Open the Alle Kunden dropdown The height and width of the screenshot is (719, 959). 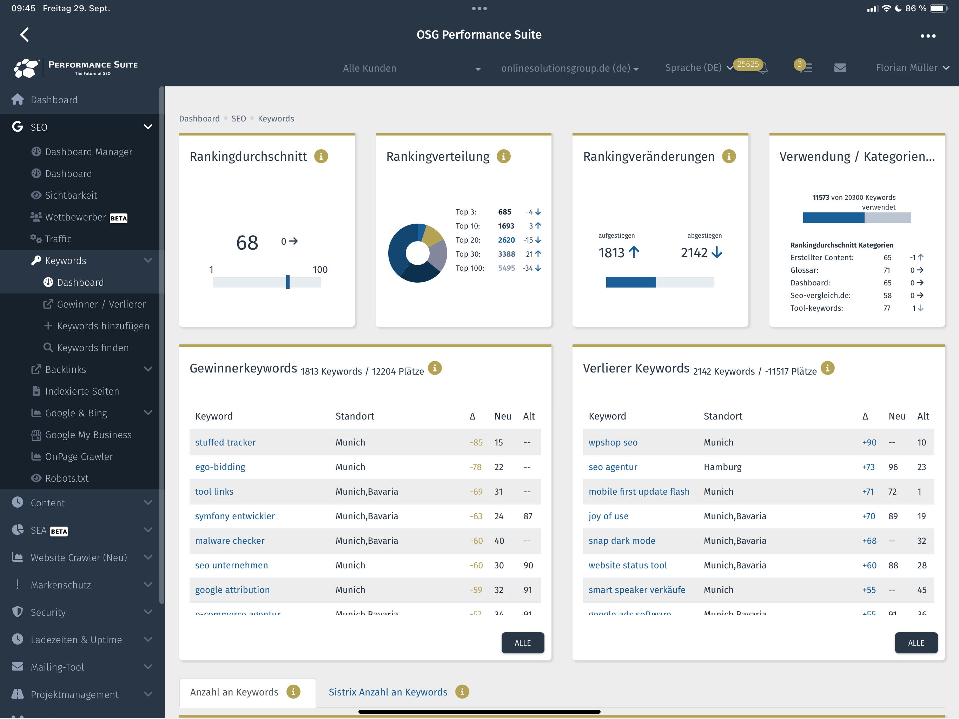coord(411,68)
